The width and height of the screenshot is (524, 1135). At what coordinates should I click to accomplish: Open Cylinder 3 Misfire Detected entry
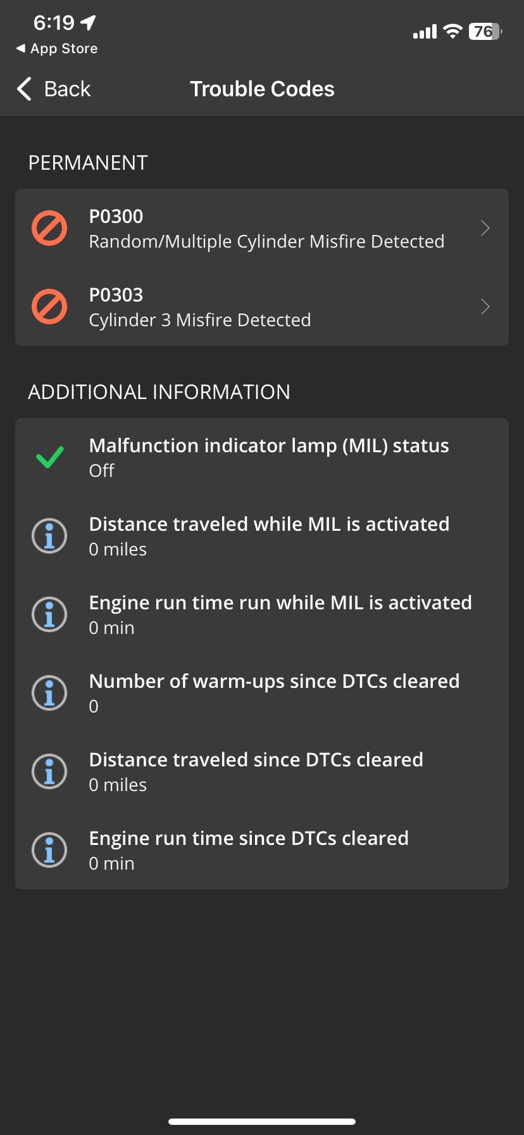262,307
